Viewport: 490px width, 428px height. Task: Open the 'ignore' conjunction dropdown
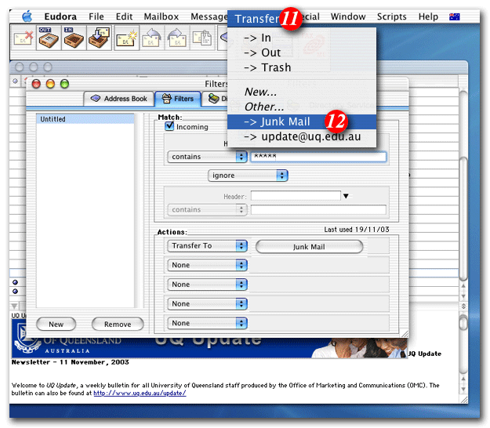pos(248,176)
